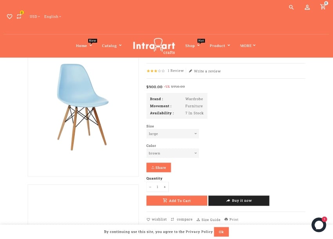Open the chat bubble widget
333x239 pixels.
pyautogui.click(x=319, y=225)
